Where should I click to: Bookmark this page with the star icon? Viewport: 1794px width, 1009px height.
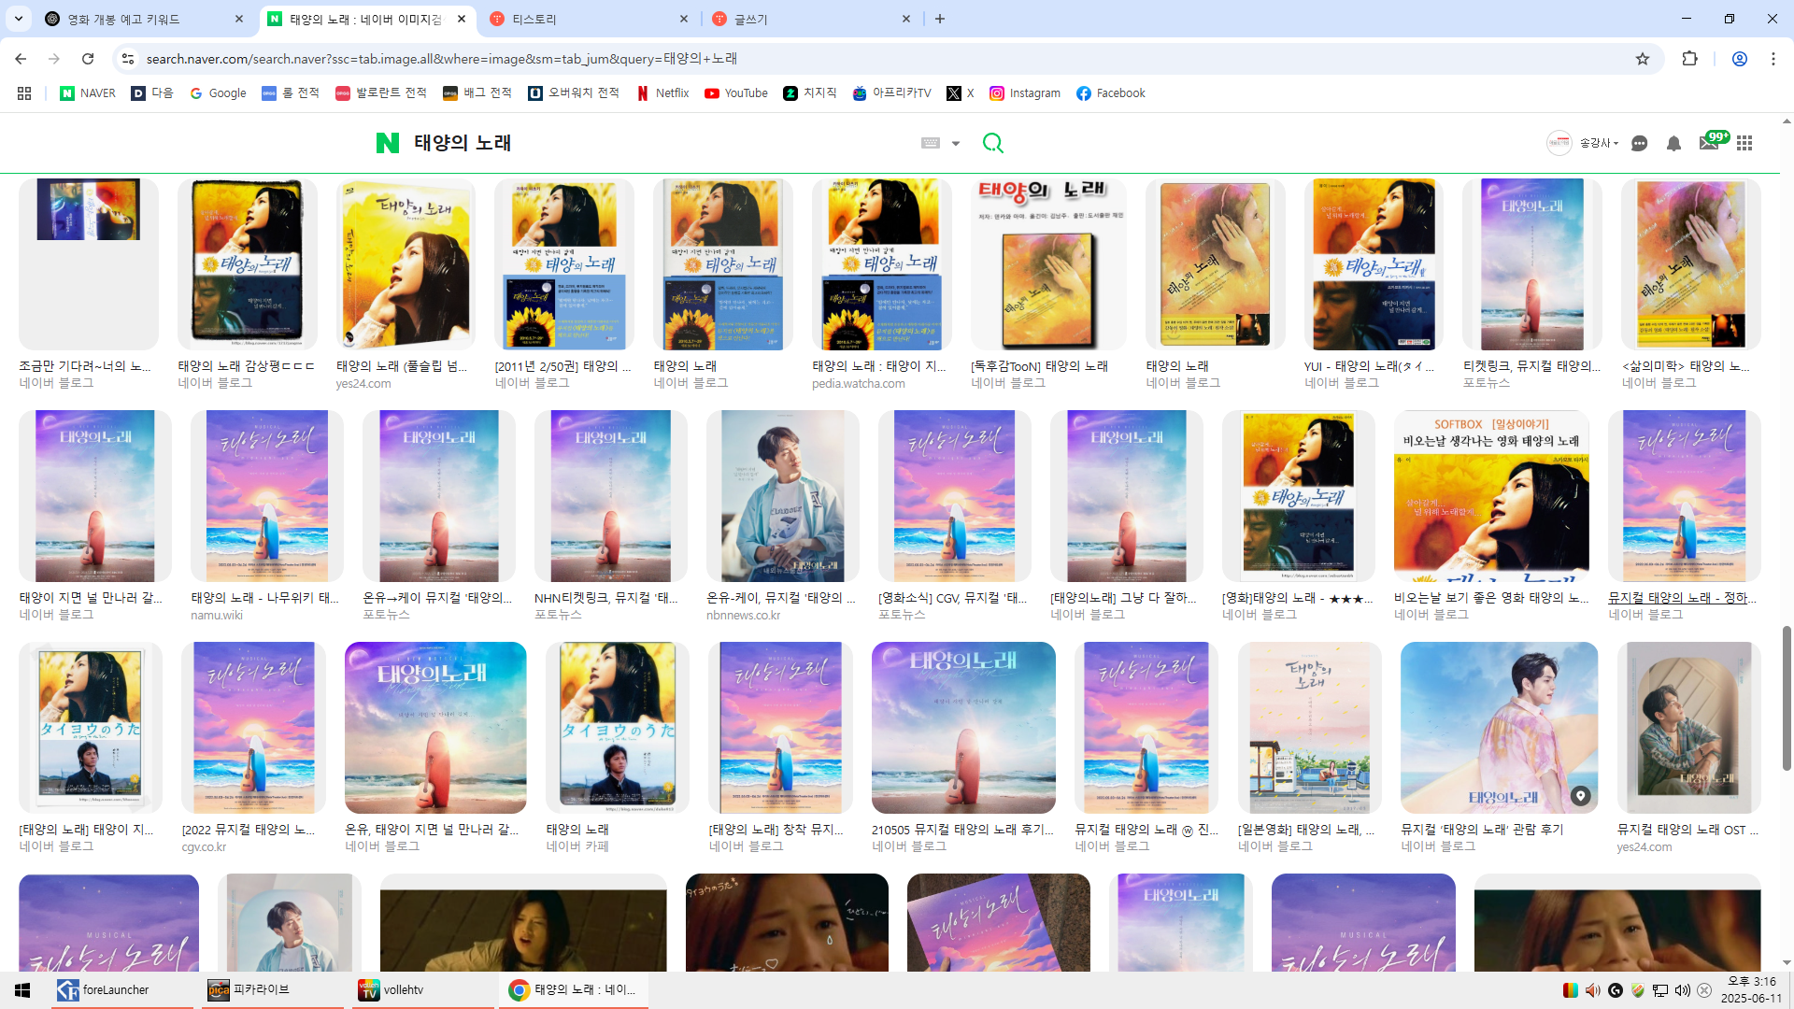(x=1643, y=59)
